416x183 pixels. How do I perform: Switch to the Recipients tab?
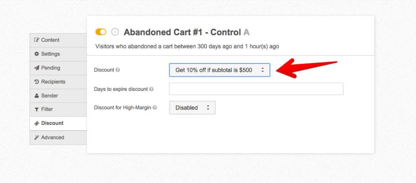(x=53, y=82)
